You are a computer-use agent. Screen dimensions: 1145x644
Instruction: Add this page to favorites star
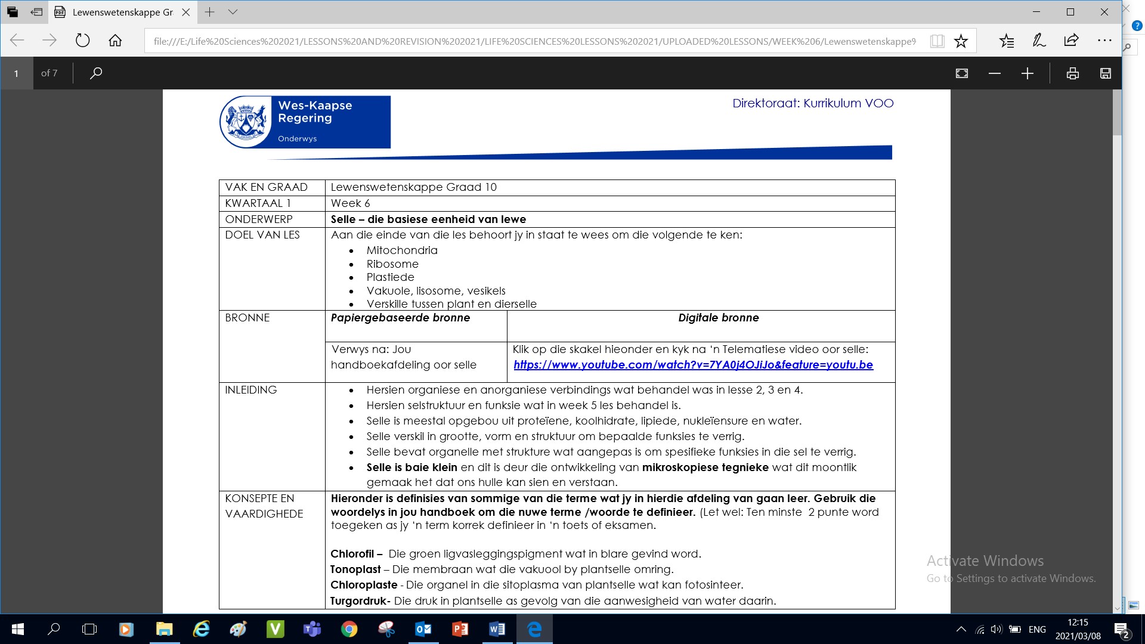point(961,41)
